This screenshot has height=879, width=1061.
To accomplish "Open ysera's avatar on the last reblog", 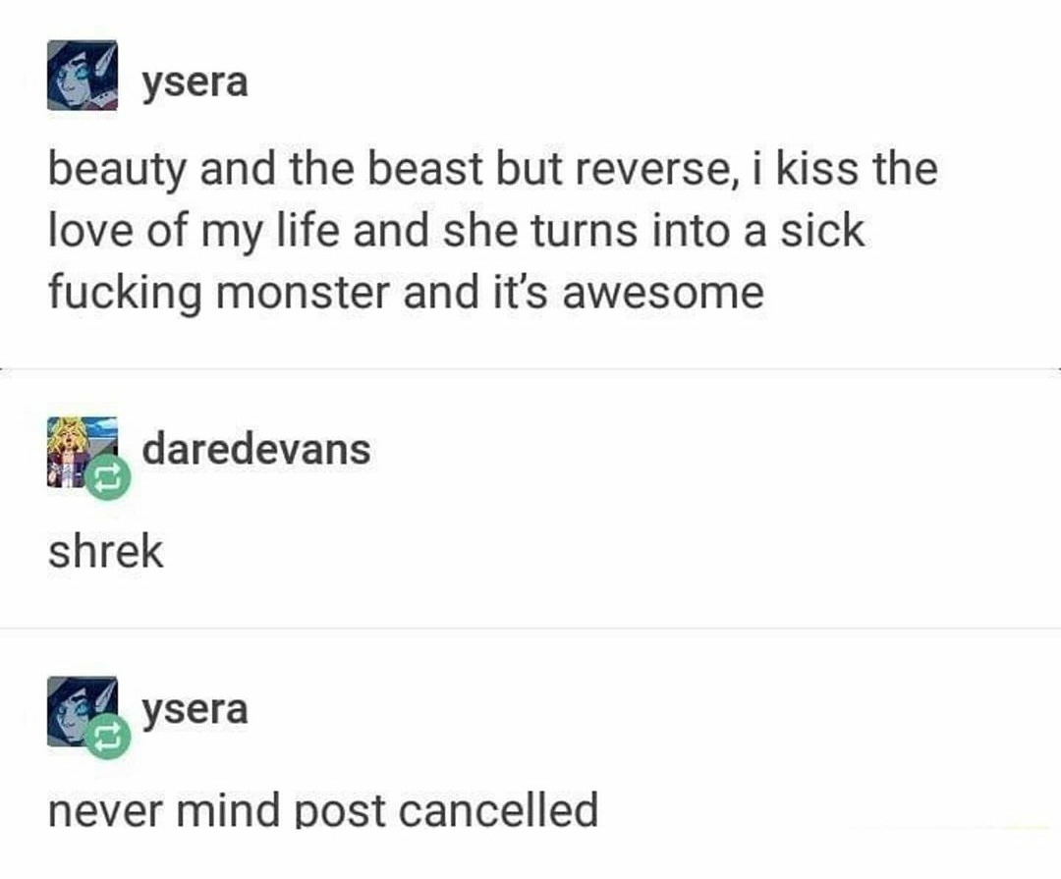I will (x=82, y=711).
